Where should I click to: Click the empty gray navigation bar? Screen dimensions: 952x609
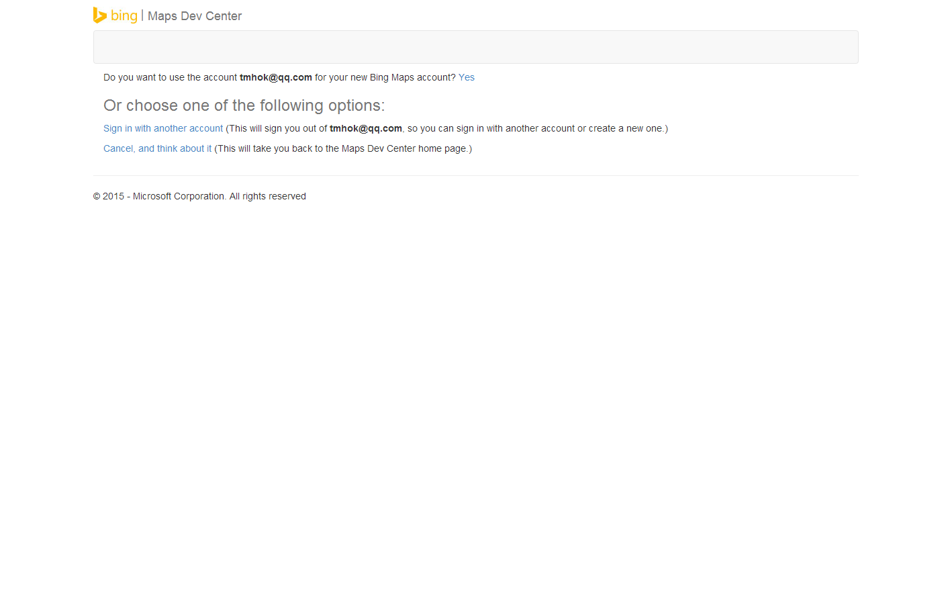tap(475, 47)
